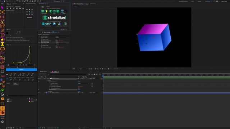This screenshot has height=129, width=230.
Task: Click the orange pencil square sidebar icon
Action: (3, 99)
